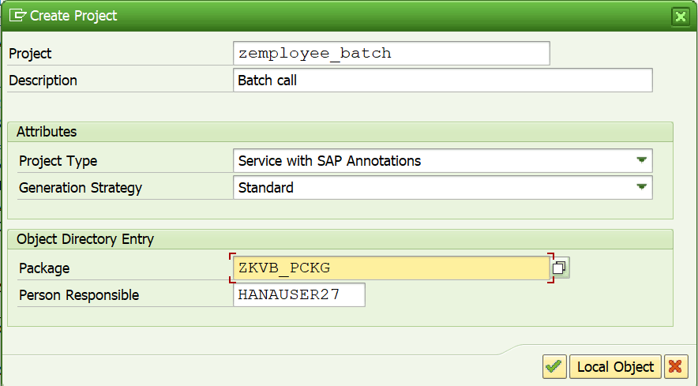Open the Package value help icon
The width and height of the screenshot is (698, 386).
pyautogui.click(x=560, y=268)
